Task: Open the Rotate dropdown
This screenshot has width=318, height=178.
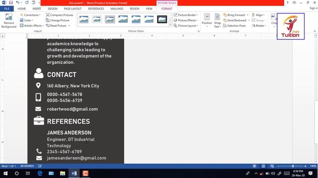Action: (258, 26)
